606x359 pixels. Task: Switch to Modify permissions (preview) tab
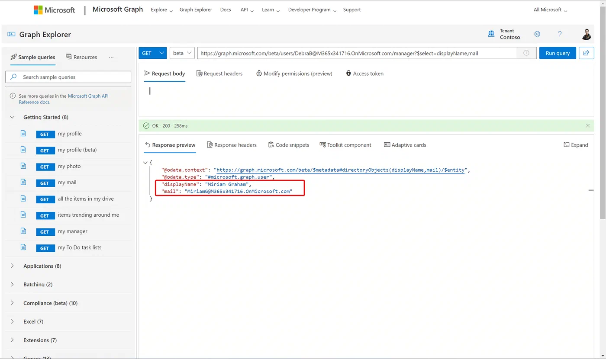click(x=294, y=74)
